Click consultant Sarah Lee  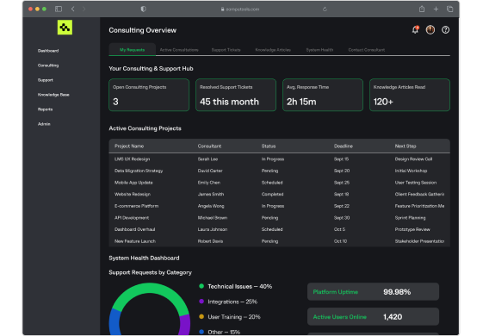[207, 159]
